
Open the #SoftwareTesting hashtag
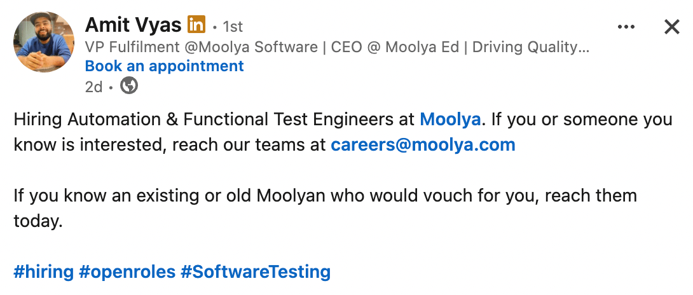point(256,272)
